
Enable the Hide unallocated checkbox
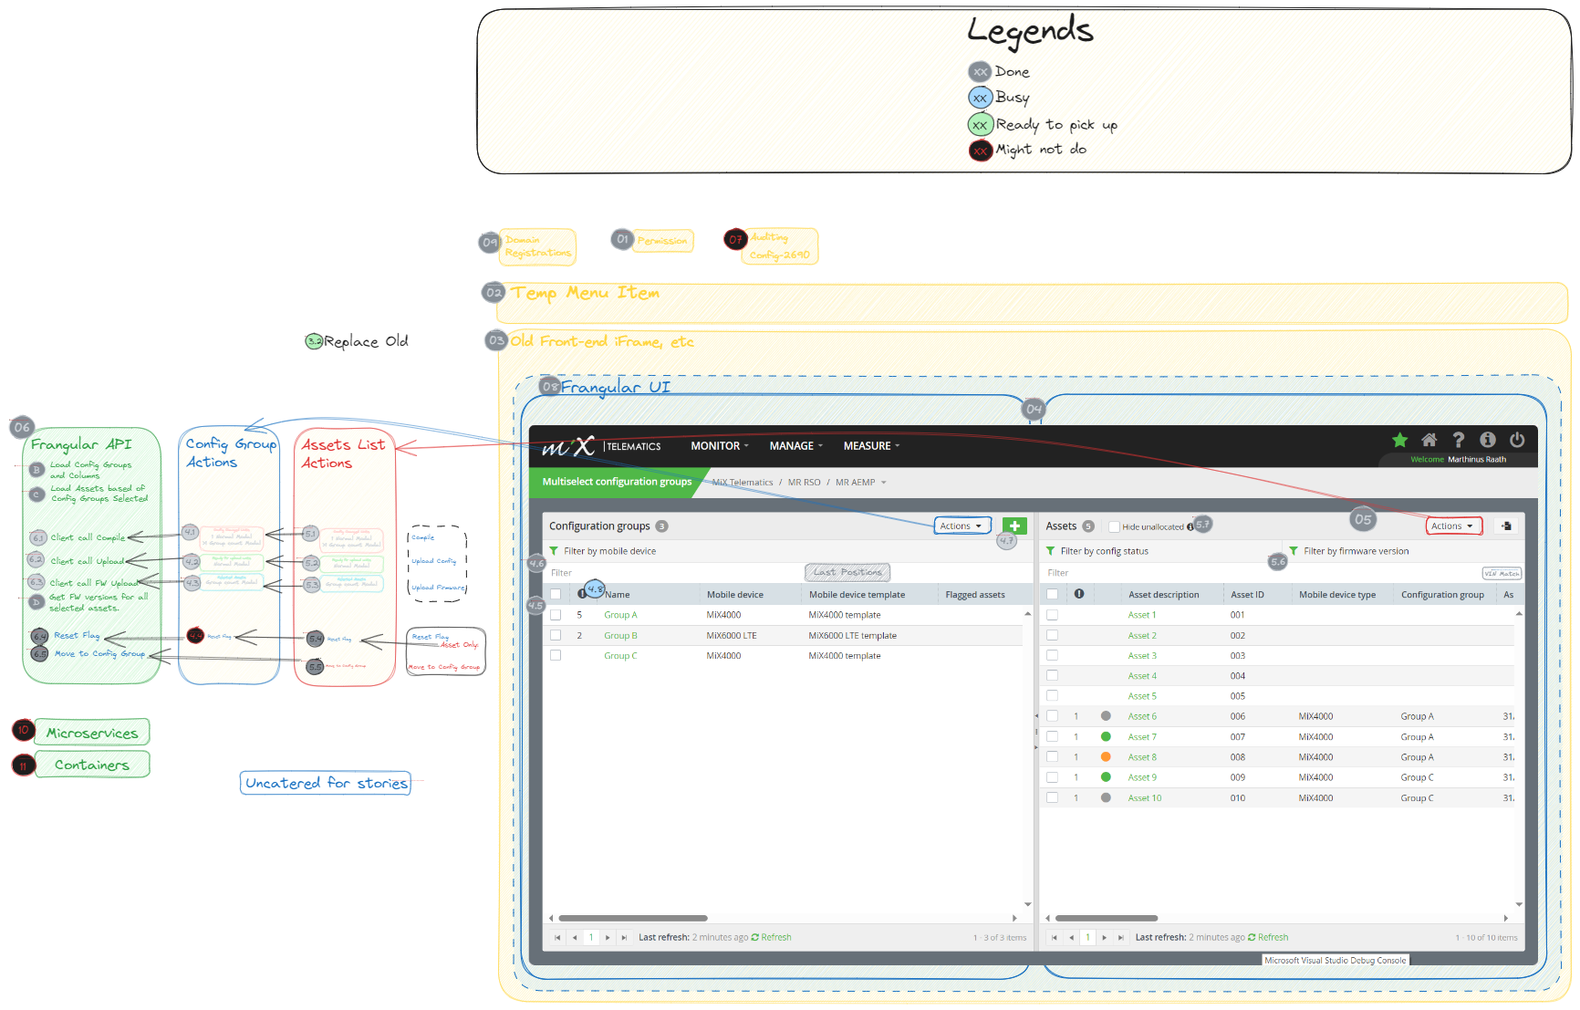1114,526
